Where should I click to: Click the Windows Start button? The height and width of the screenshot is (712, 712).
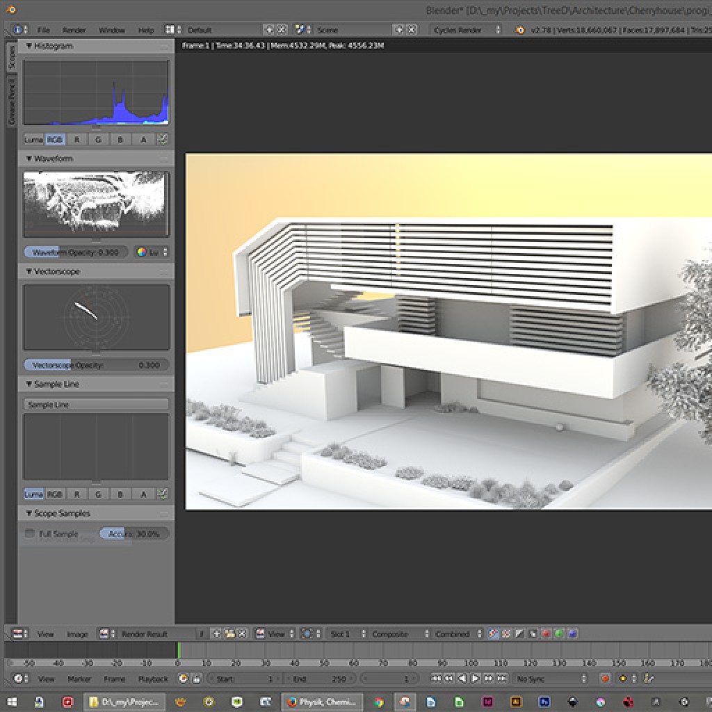pos(12,702)
